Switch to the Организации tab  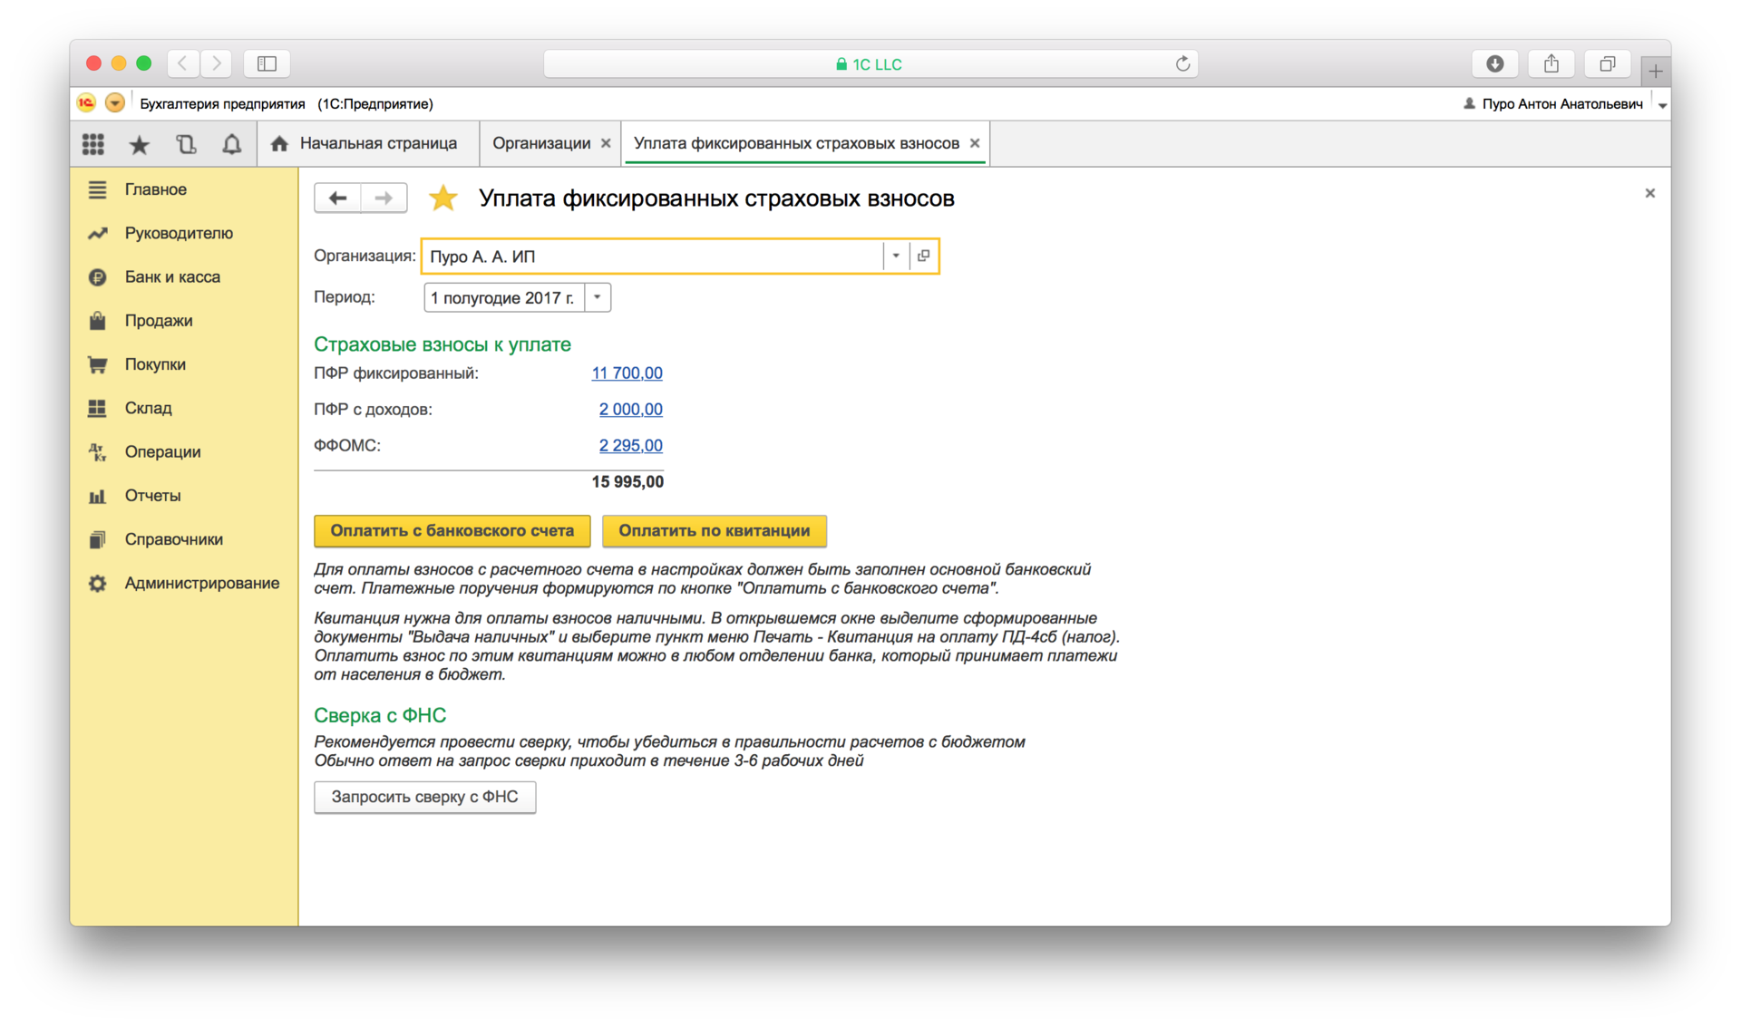point(541,143)
